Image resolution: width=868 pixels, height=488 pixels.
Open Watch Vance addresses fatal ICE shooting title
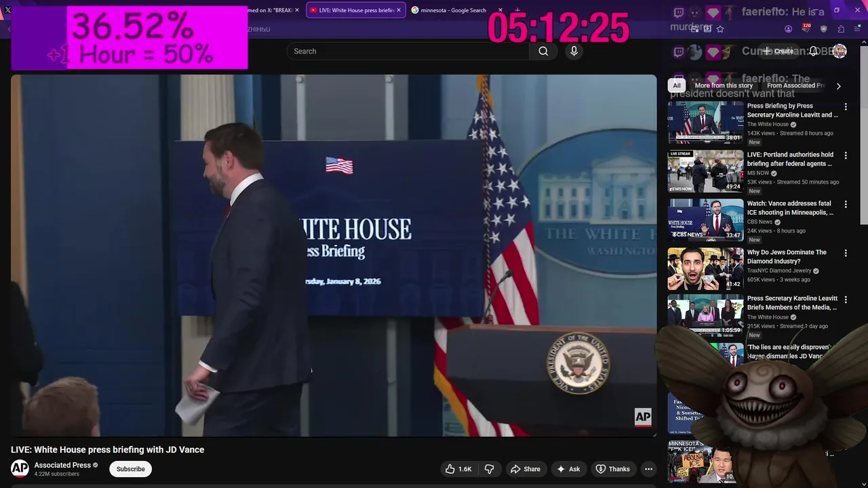point(790,208)
